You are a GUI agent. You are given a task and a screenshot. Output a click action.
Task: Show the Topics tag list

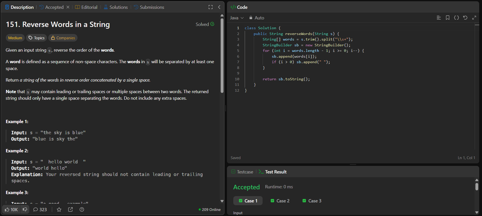pyautogui.click(x=36, y=38)
